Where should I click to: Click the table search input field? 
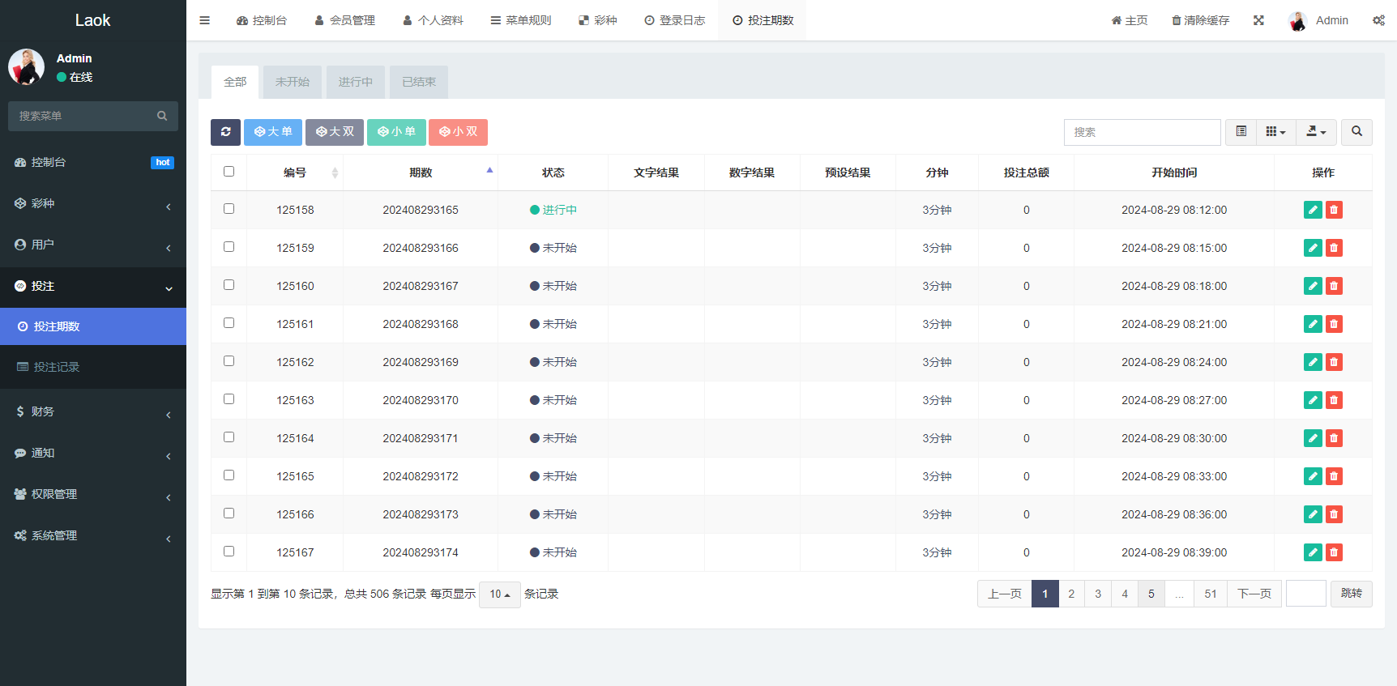(x=1142, y=132)
